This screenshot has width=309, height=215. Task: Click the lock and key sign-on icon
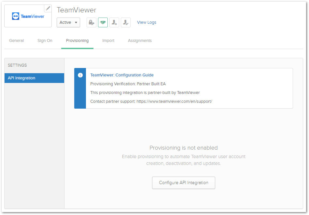[x=91, y=22]
